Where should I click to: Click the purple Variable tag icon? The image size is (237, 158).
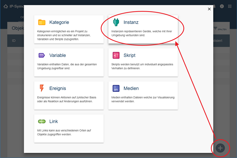click(x=42, y=55)
